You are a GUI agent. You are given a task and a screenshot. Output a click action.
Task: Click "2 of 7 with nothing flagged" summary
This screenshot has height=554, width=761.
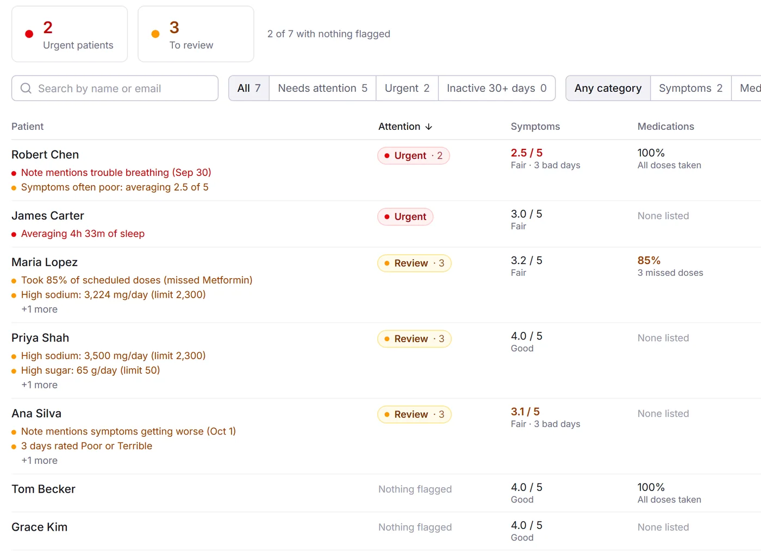(329, 34)
